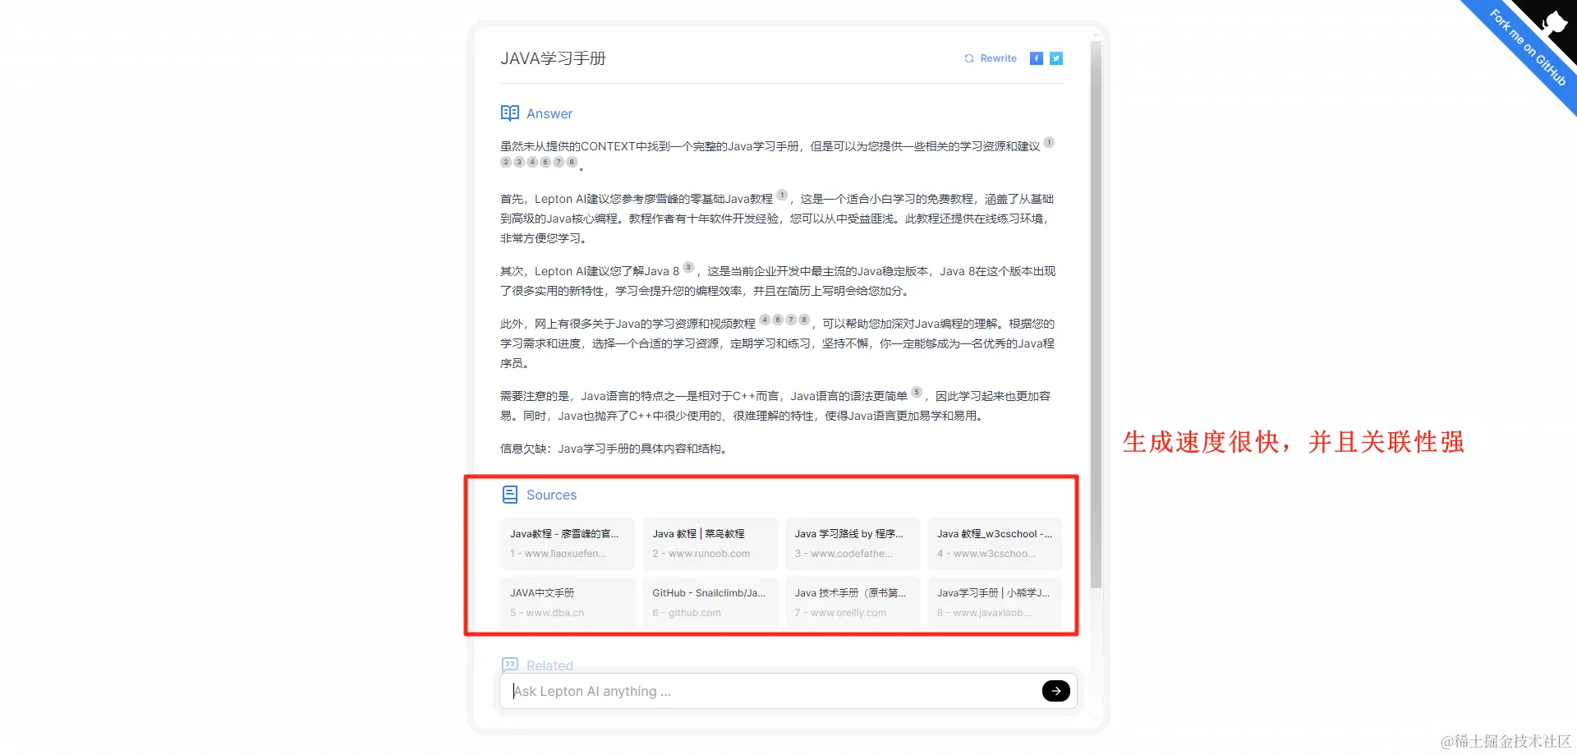Open source card Java 教程_w3cschool
The height and width of the screenshot is (755, 1577).
(995, 543)
